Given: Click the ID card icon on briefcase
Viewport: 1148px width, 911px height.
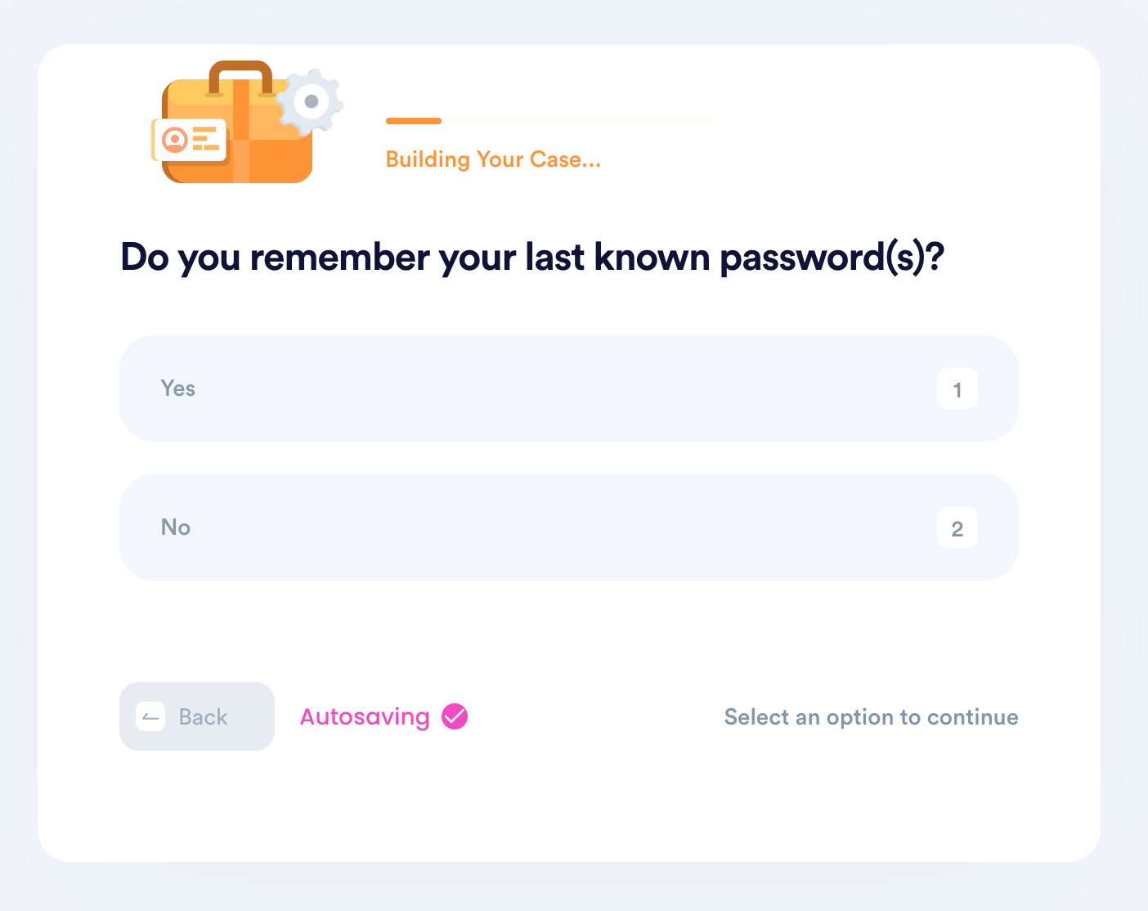Looking at the screenshot, I should point(189,140).
